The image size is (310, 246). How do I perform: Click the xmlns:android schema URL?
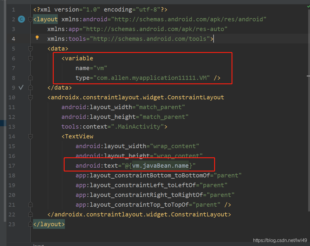point(188,19)
